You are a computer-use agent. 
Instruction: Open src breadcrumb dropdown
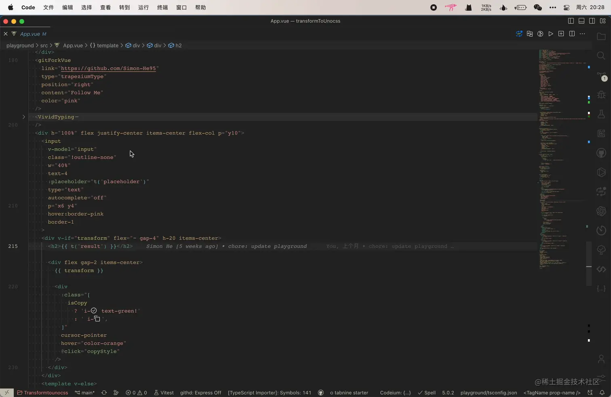pos(44,46)
